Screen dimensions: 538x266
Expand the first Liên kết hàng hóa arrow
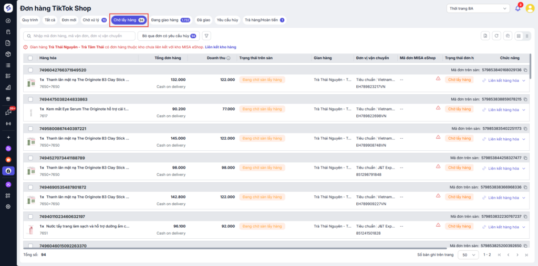pos(524,80)
